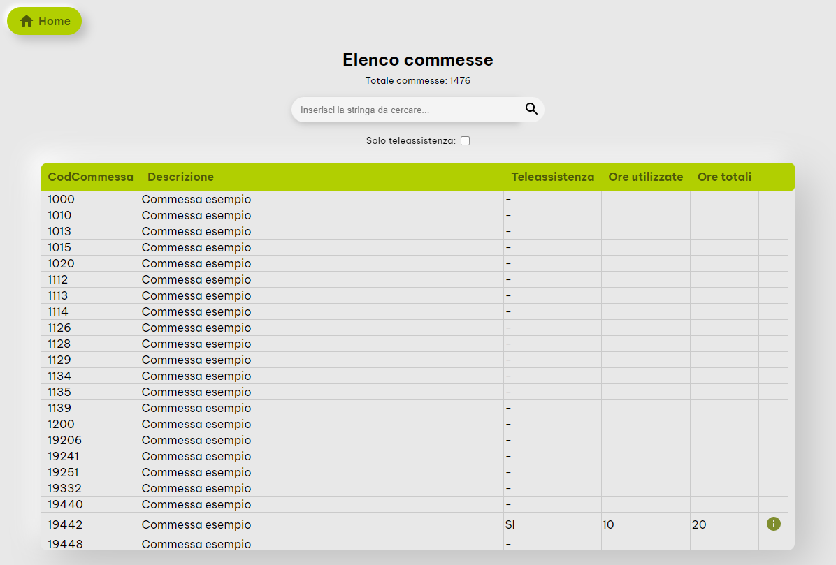The width and height of the screenshot is (836, 565).
Task: Select the Commessa esempio description of row 1020
Action: point(196,263)
